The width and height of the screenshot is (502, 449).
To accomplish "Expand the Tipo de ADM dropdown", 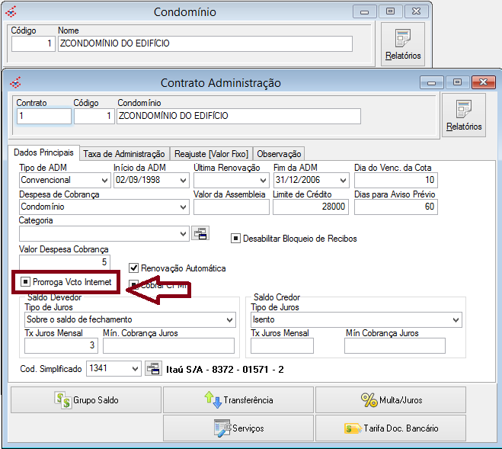I will [x=104, y=181].
